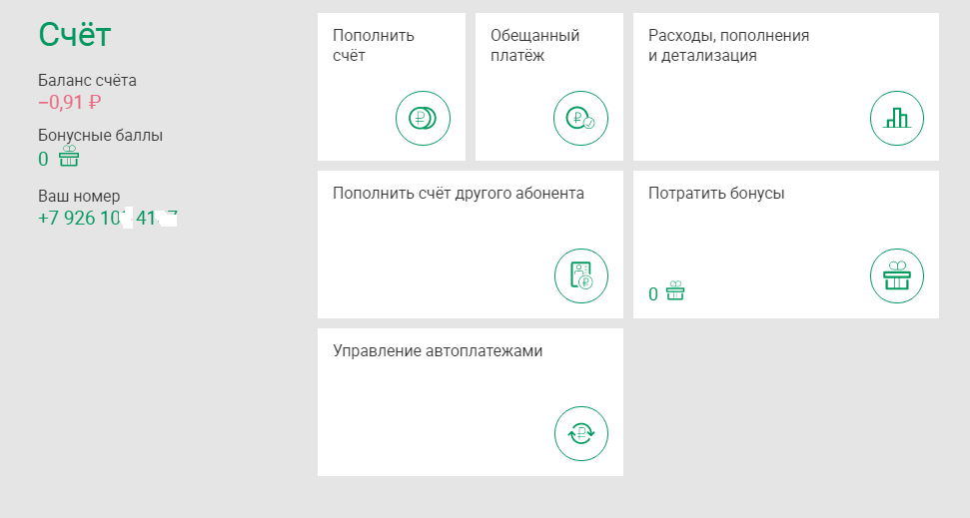Click bonus count 0 in Потратить бонусы tile

(653, 294)
